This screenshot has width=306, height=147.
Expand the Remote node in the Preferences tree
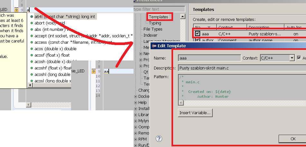pos(136,133)
